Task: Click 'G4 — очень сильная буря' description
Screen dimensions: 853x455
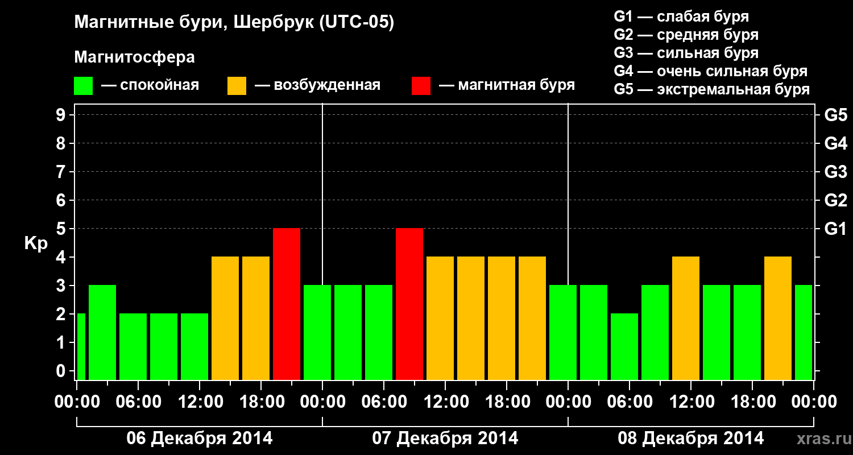Action: (711, 71)
